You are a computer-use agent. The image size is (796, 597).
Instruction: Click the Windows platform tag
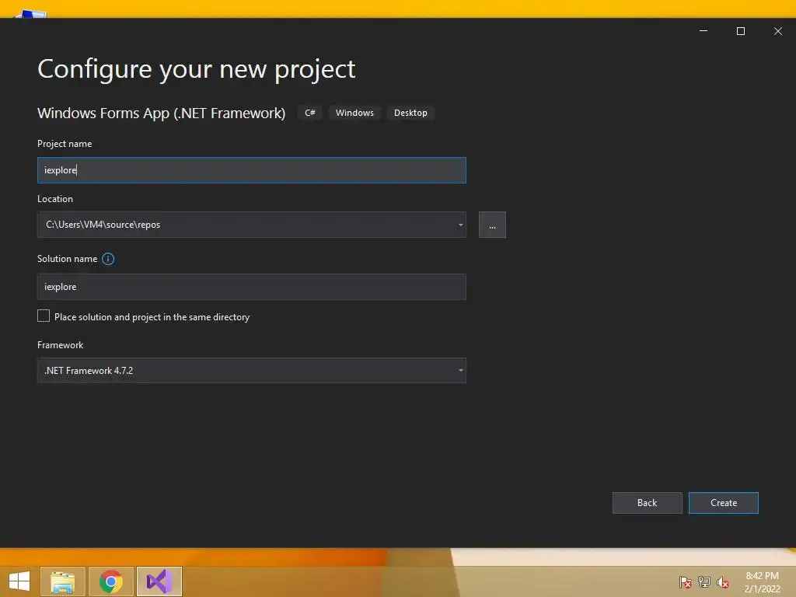[354, 113]
